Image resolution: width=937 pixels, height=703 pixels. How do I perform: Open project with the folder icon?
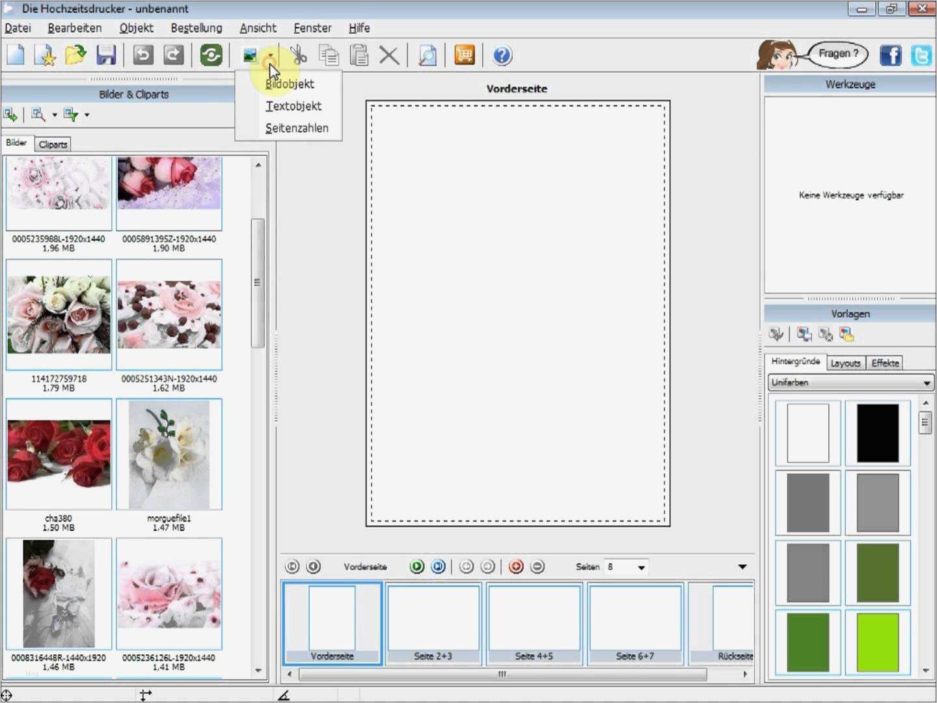[x=75, y=55]
